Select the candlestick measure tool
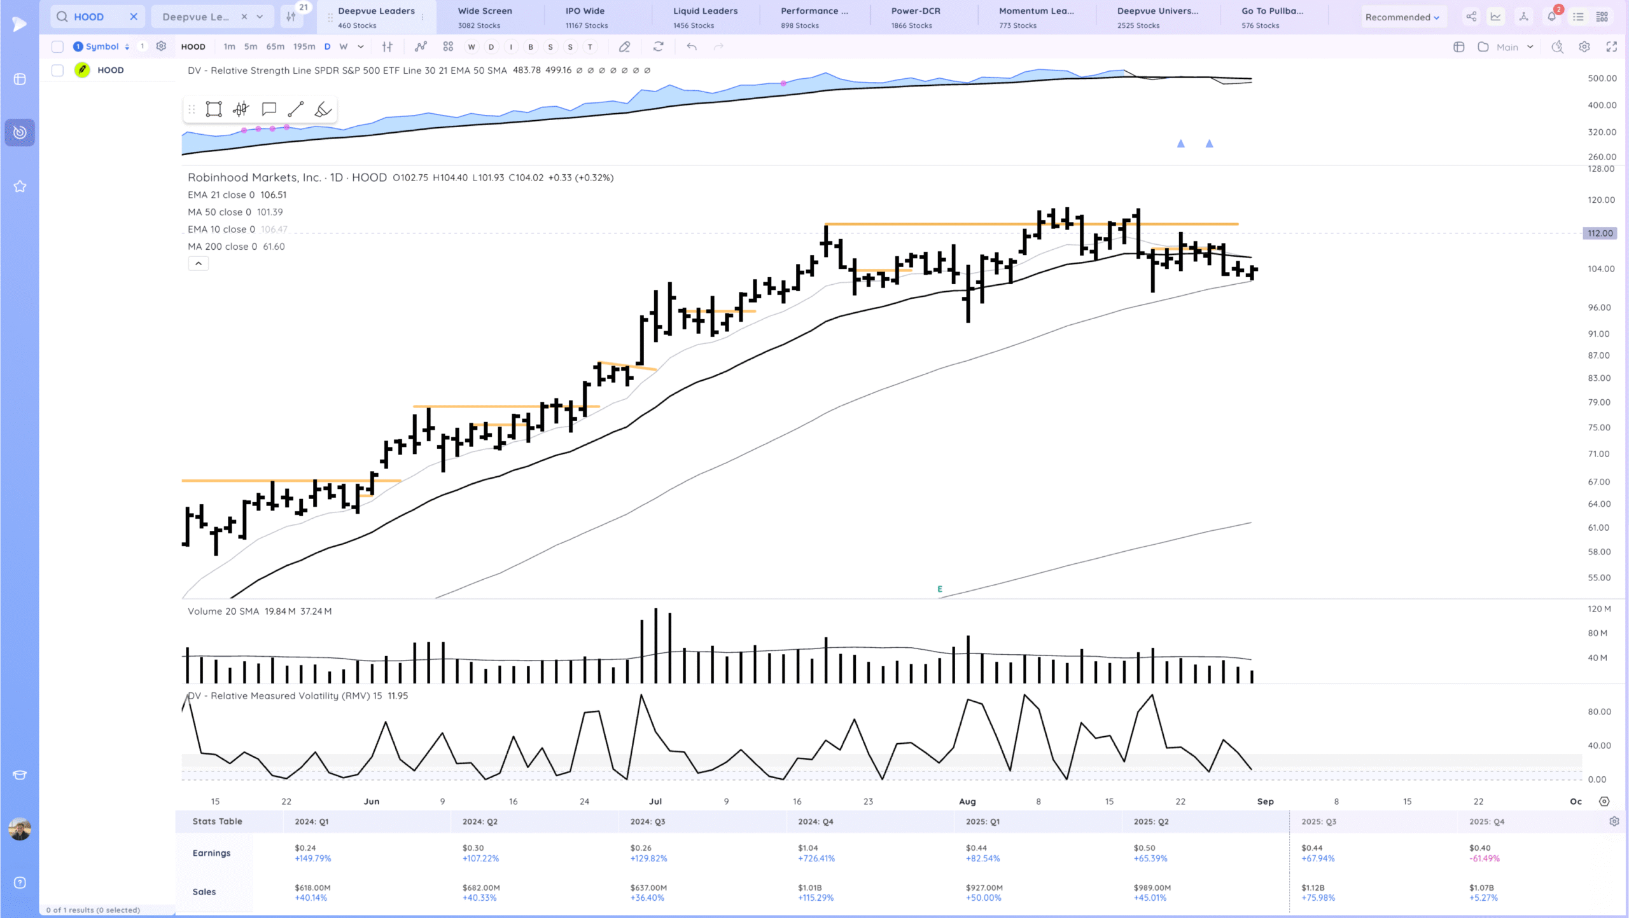This screenshot has height=918, width=1629. 241,109
